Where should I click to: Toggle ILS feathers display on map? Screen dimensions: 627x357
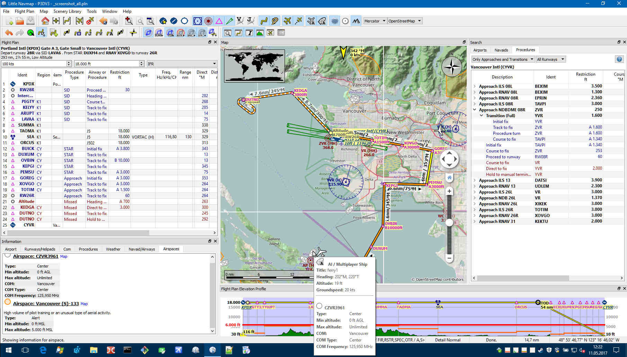[x=230, y=21]
